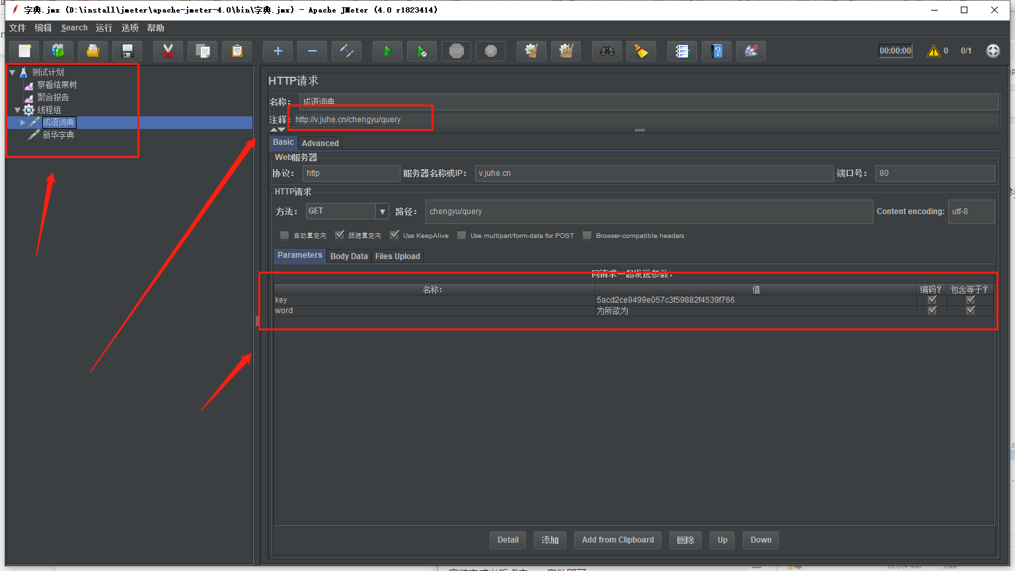The image size is (1015, 571).
Task: Switch to the Files Upload tab
Action: click(398, 256)
